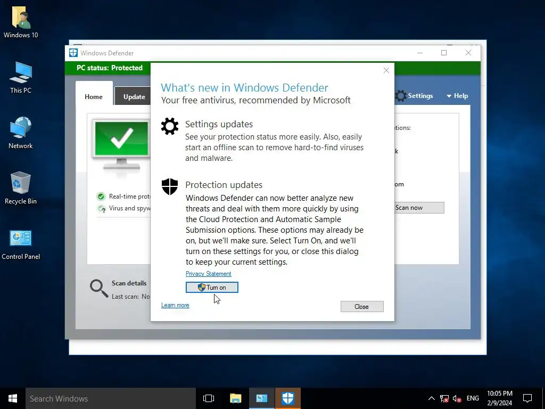The height and width of the screenshot is (409, 545).
Task: Select the This PC desktop icon
Action: coord(21,78)
